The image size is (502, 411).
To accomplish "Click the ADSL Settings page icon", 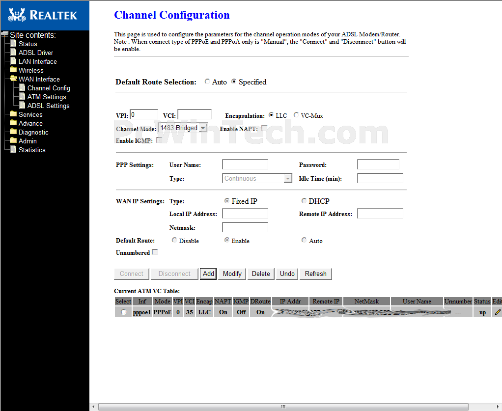I will (x=22, y=105).
